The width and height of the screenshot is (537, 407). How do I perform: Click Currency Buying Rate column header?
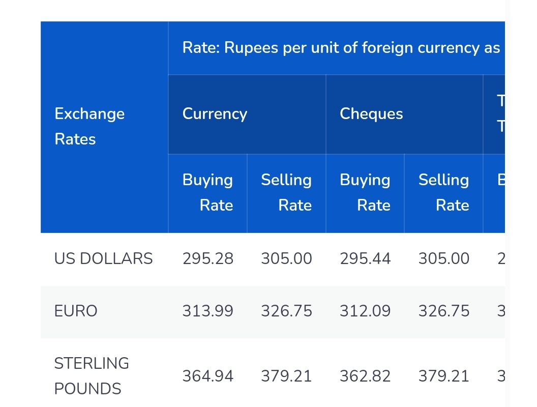tap(207, 193)
